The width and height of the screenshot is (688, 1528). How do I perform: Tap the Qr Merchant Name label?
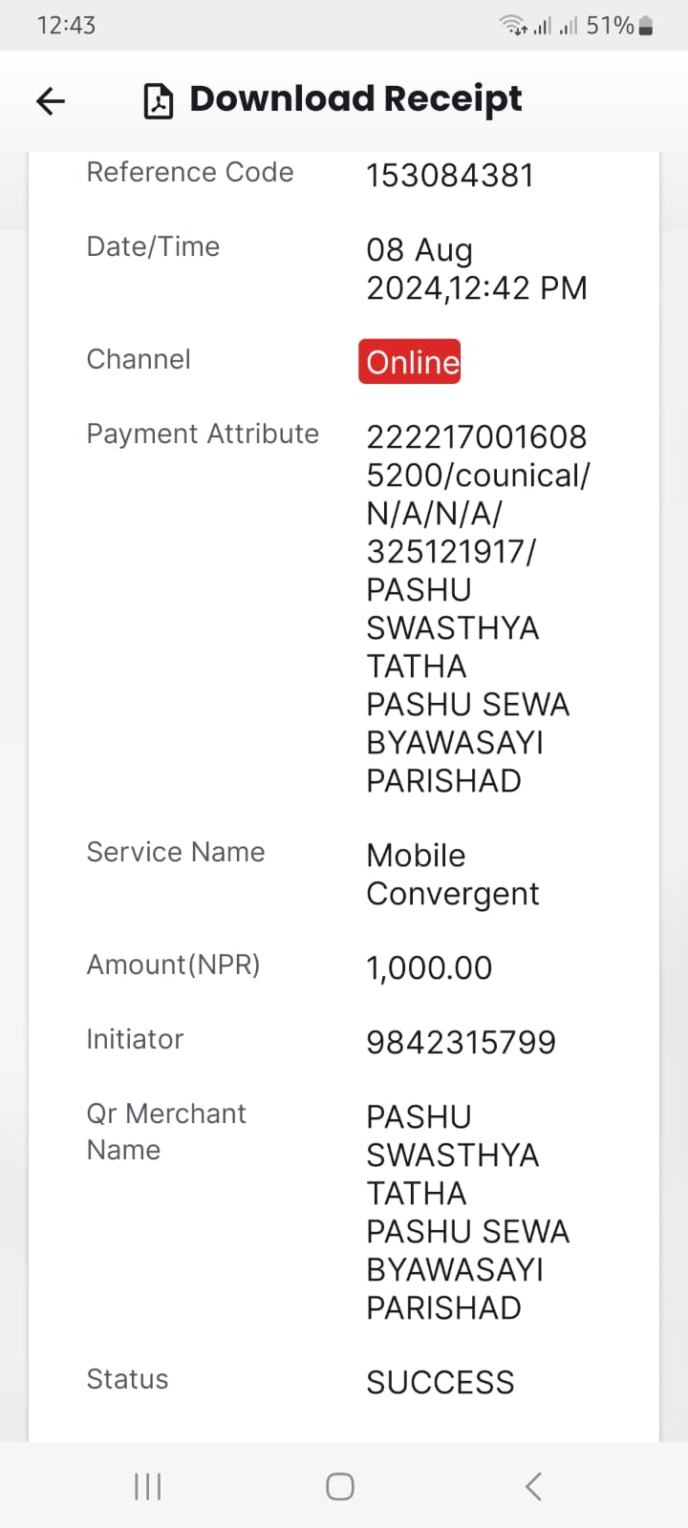click(166, 1132)
